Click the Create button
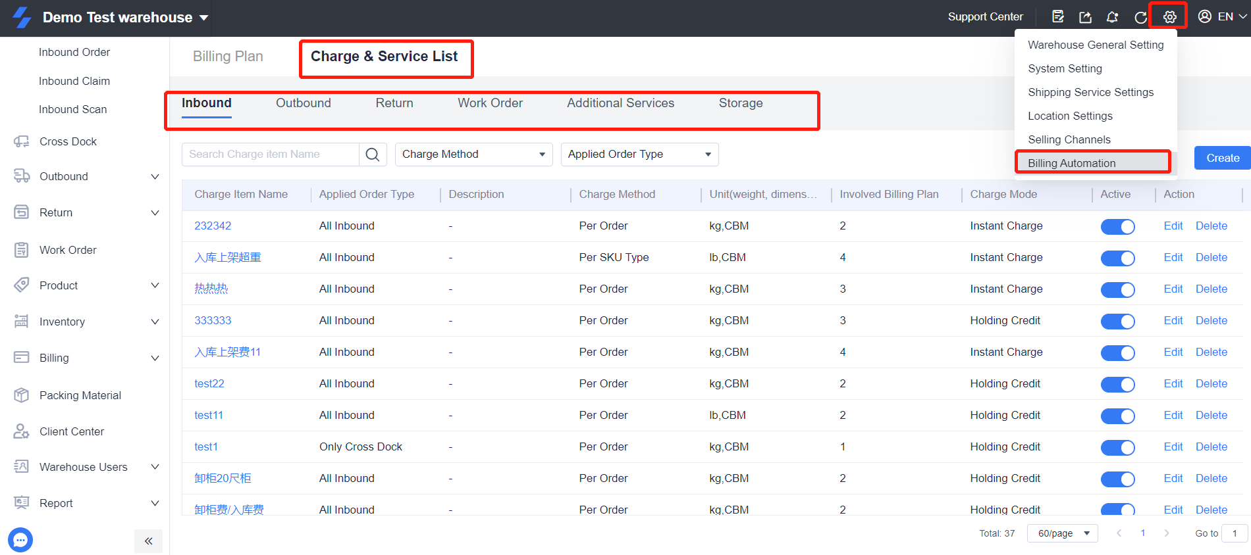Viewport: 1251px width, 555px height. coord(1223,158)
